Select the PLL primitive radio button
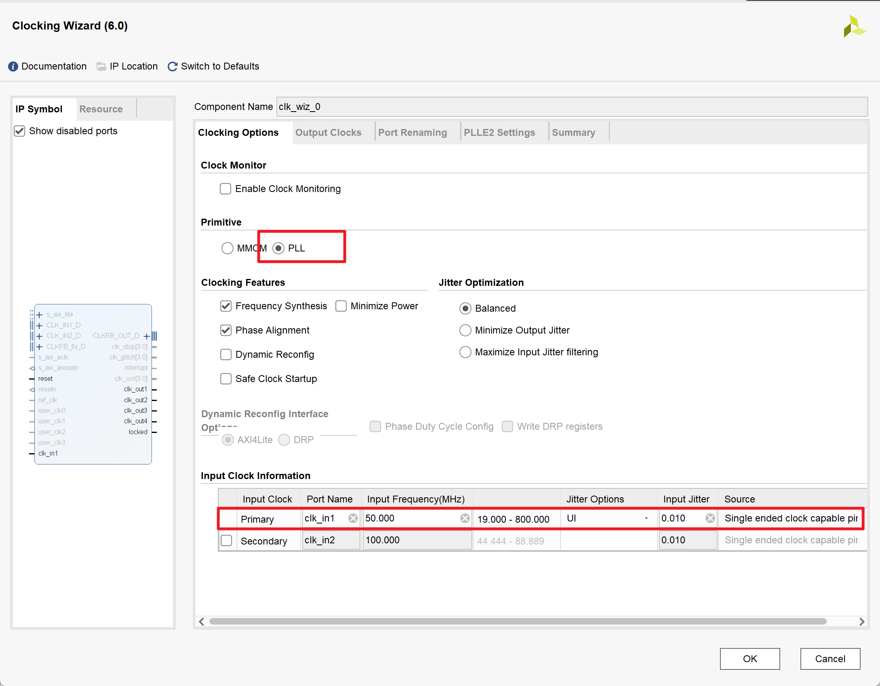 tap(278, 248)
